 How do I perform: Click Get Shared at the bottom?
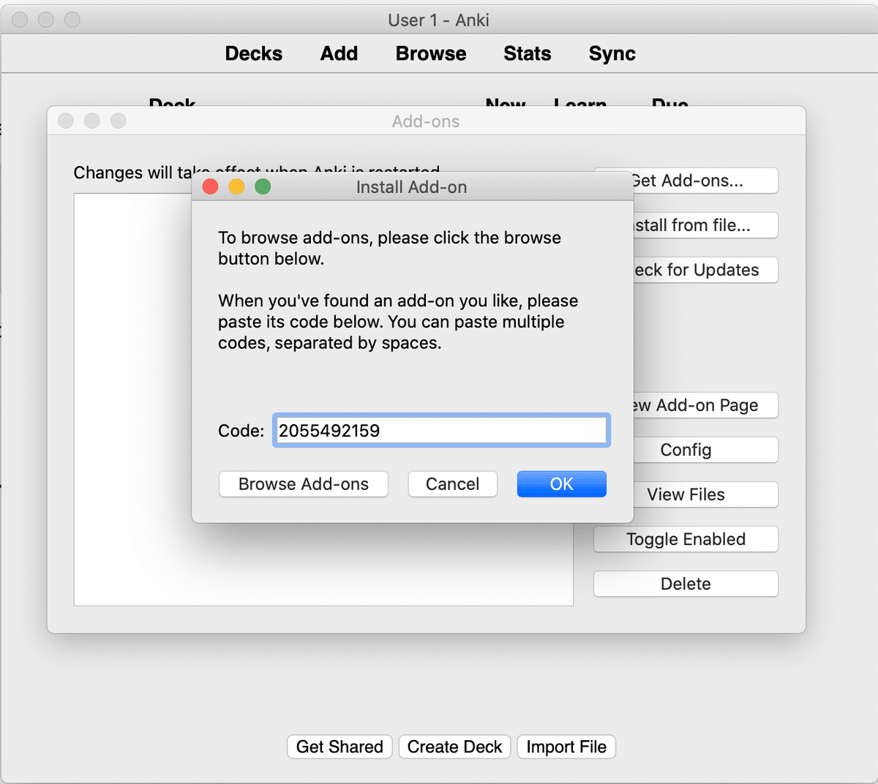tap(339, 747)
